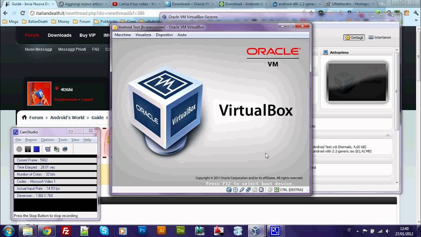Click the Dettagli button in VirtualBox Gestore
The height and width of the screenshot is (237, 421).
(x=354, y=38)
